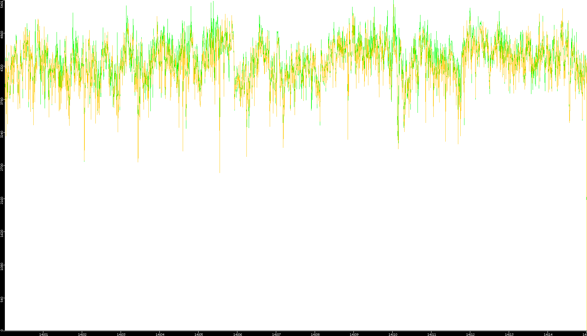Viewport: 587px width, 336px height.
Task: Select the 14:10 tick label
Action: (393, 334)
